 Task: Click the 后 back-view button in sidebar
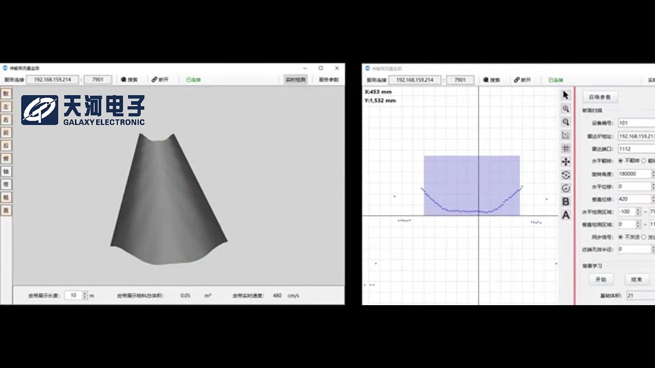click(6, 146)
